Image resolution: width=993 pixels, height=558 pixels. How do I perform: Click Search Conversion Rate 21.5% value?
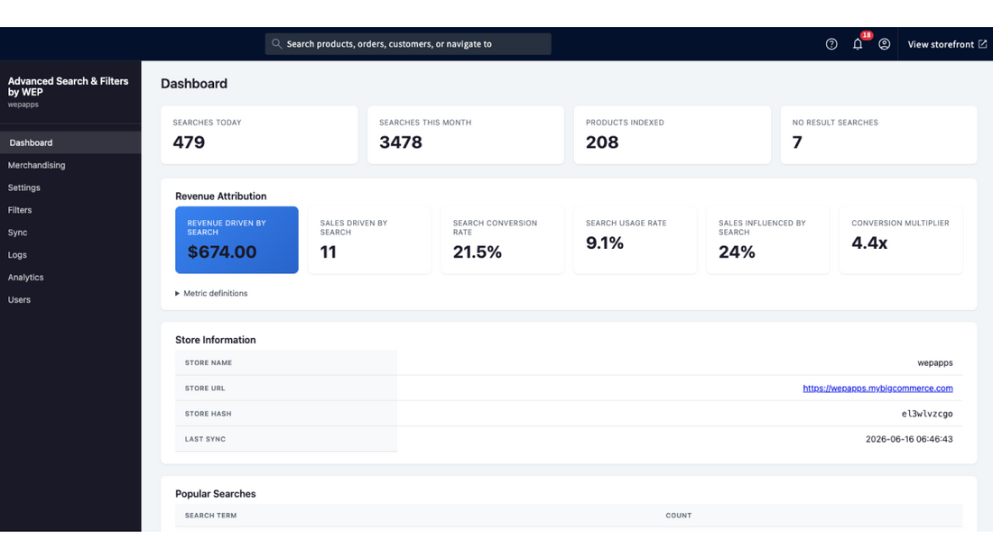coord(477,252)
